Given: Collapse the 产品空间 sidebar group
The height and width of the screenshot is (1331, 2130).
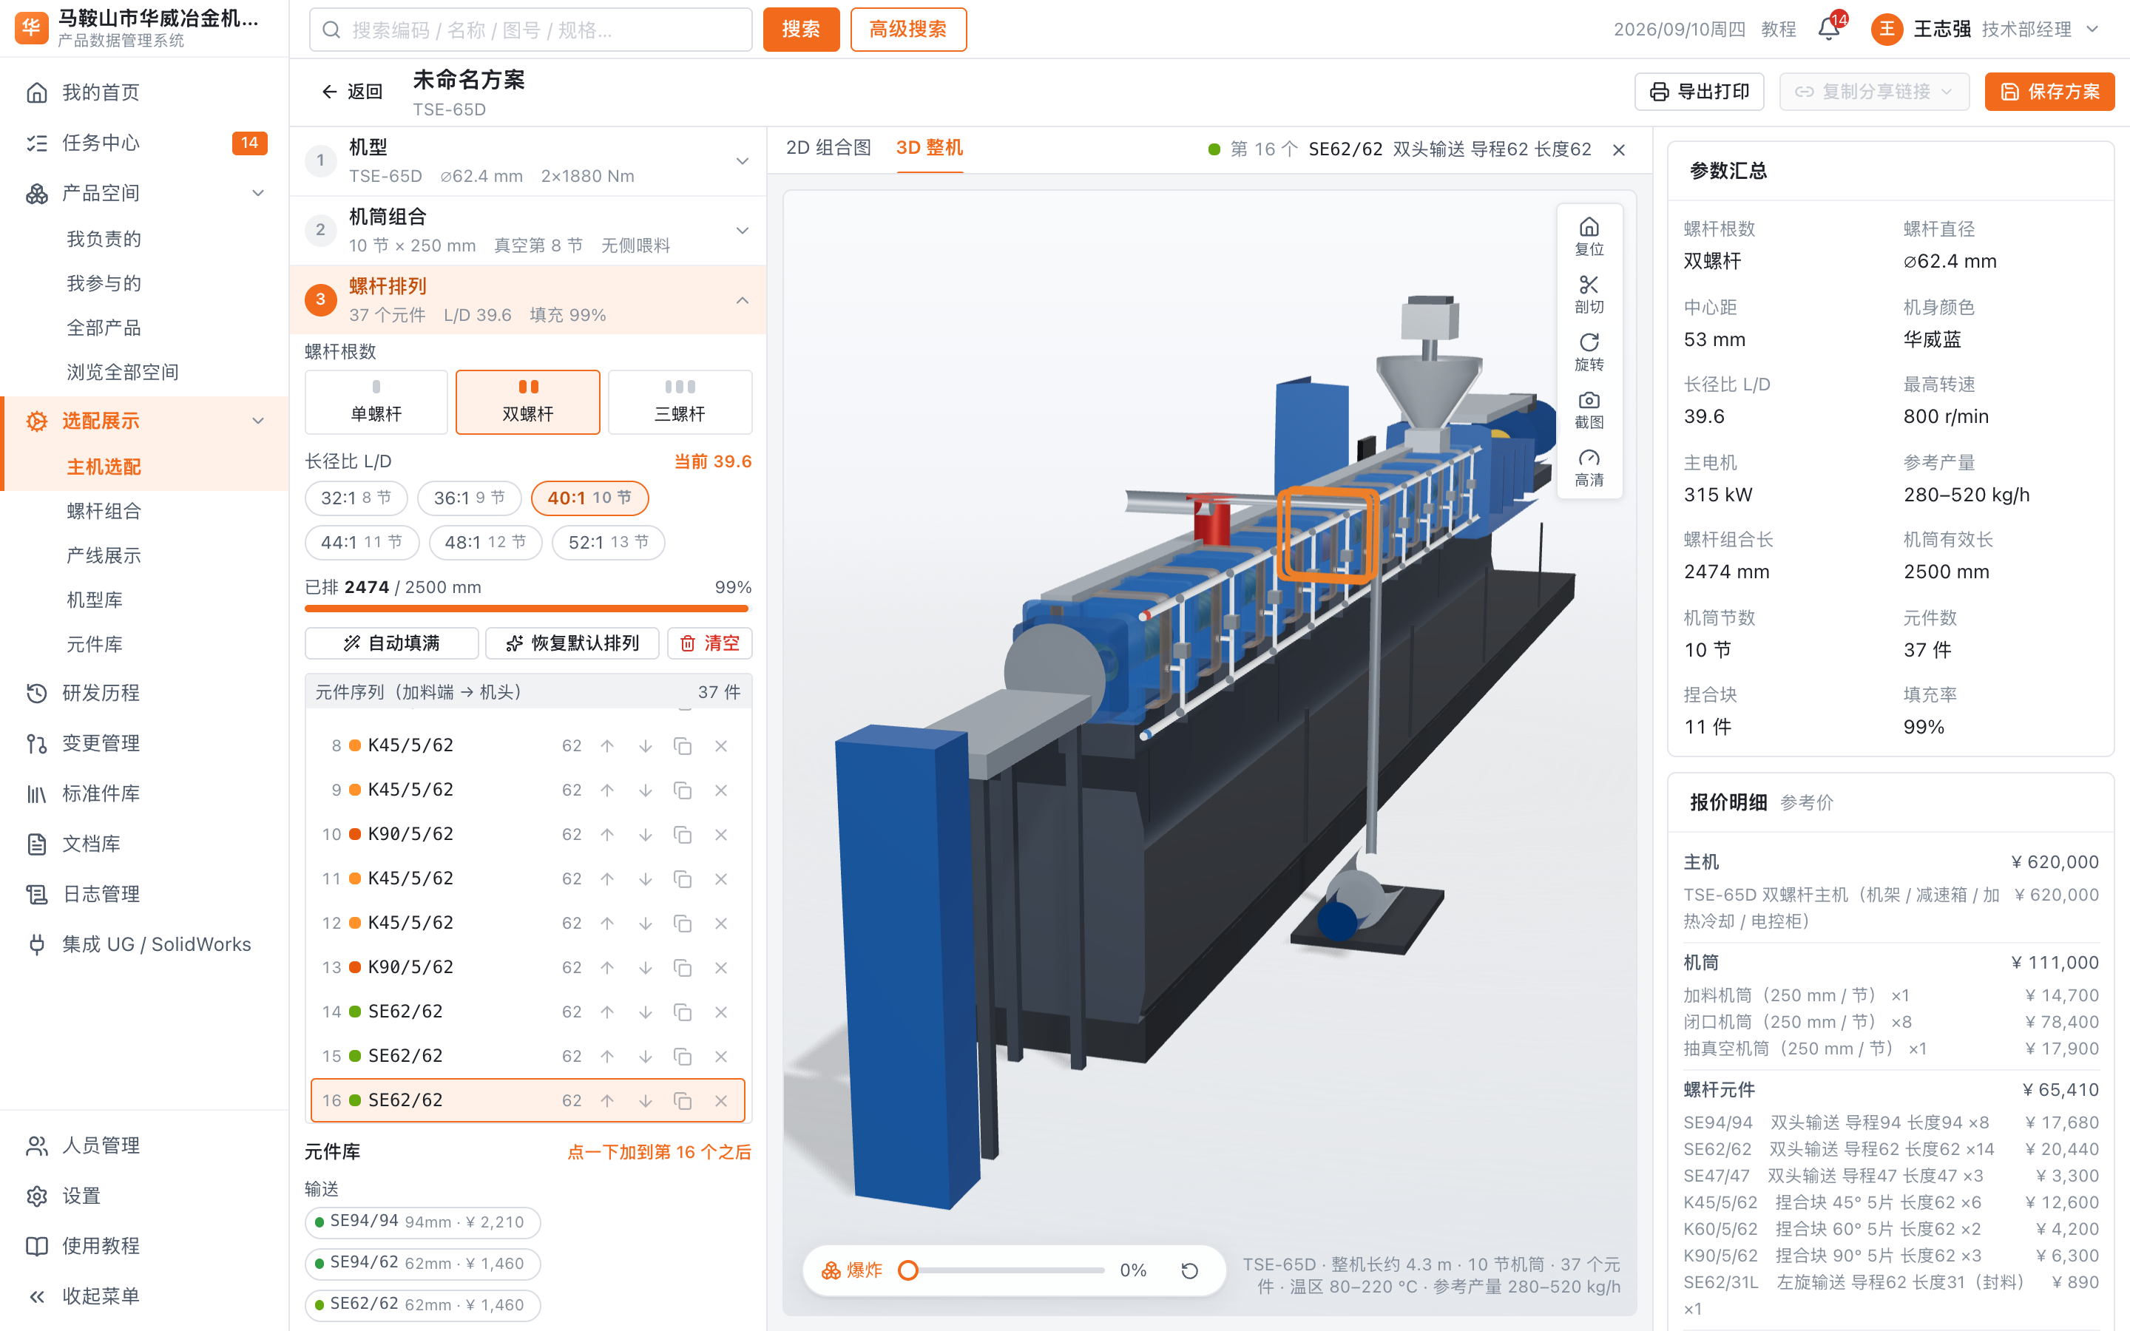Looking at the screenshot, I should (258, 193).
